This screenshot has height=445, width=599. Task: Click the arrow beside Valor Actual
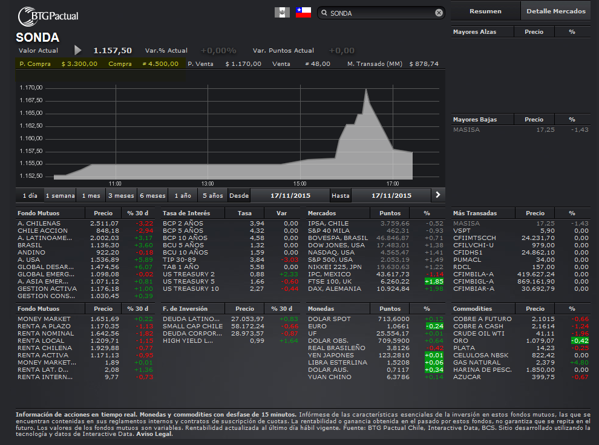pos(77,50)
